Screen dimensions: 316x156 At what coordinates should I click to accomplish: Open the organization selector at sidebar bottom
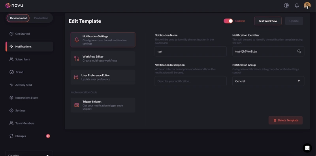click(29, 153)
